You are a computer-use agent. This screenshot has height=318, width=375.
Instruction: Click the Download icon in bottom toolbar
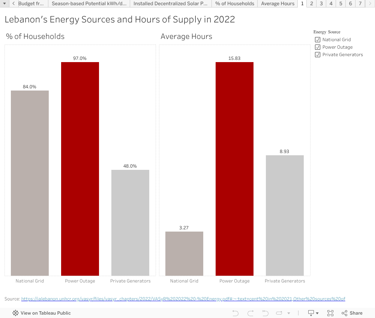tap(311, 313)
